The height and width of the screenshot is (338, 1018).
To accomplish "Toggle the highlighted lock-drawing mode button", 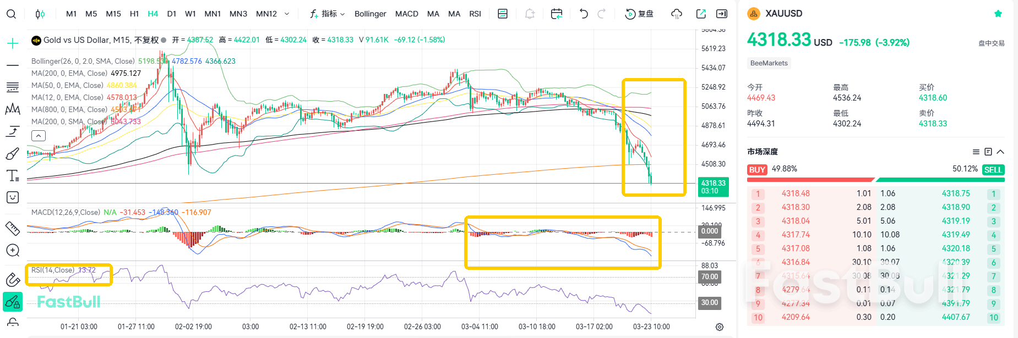I will point(13,302).
